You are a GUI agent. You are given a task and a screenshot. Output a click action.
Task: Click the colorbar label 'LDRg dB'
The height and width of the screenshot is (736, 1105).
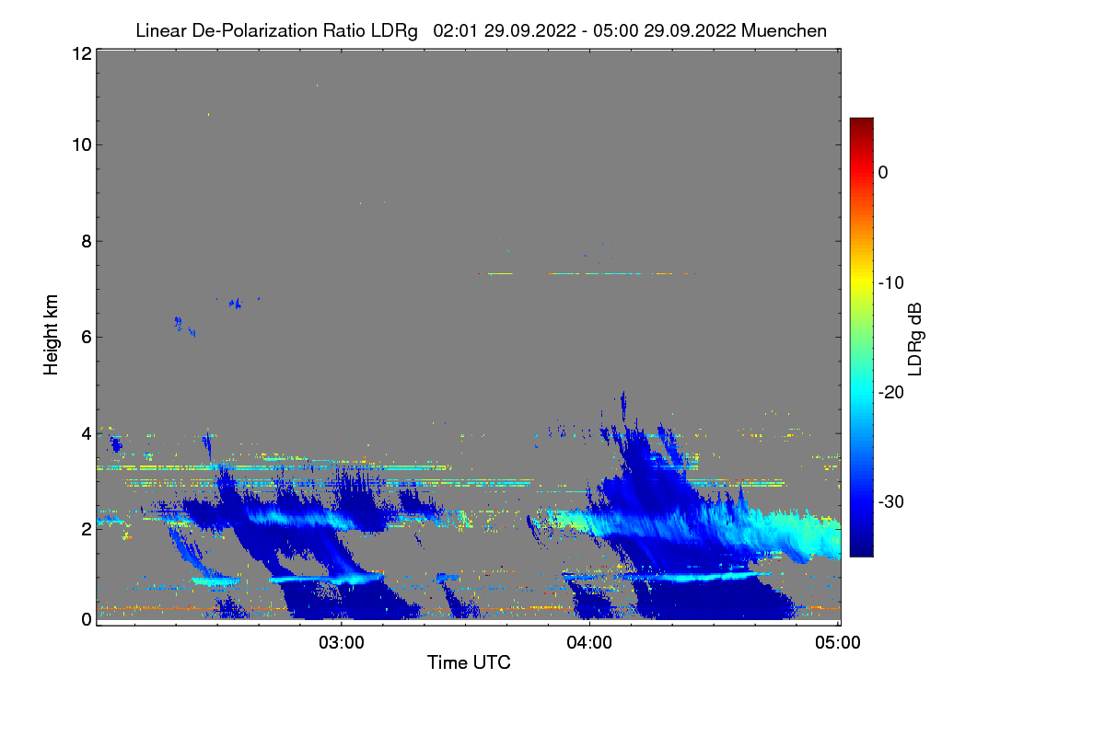[914, 338]
